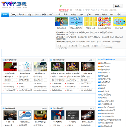Viewport: 127px width, 127px height.
Task: Open the hexagram checkers board thumbnail
Action: 25,67
